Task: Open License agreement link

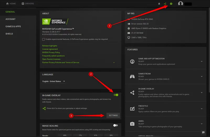Action: (50, 49)
